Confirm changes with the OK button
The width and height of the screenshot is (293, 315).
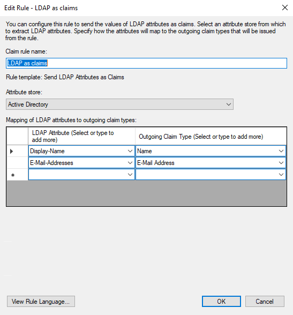(x=221, y=301)
